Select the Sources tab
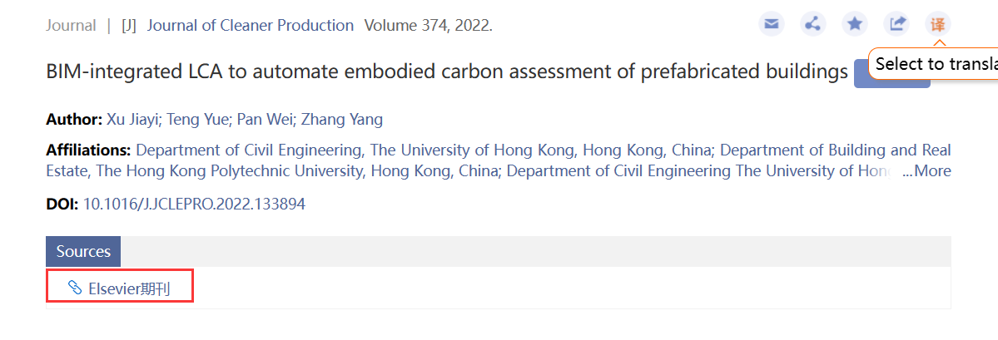 [x=83, y=251]
